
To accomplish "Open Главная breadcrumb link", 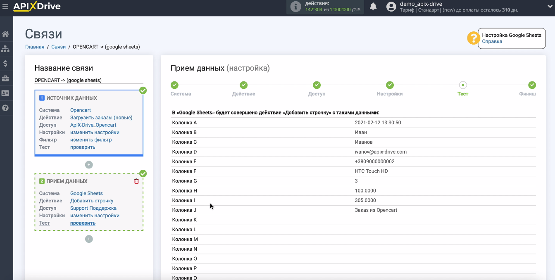I will [35, 47].
